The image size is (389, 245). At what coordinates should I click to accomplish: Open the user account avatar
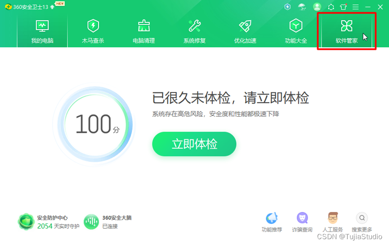[317, 7]
